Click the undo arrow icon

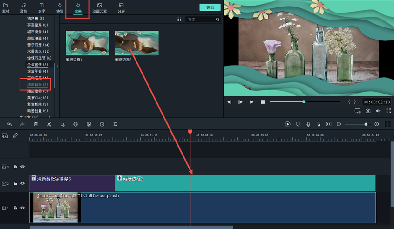click(x=9, y=124)
